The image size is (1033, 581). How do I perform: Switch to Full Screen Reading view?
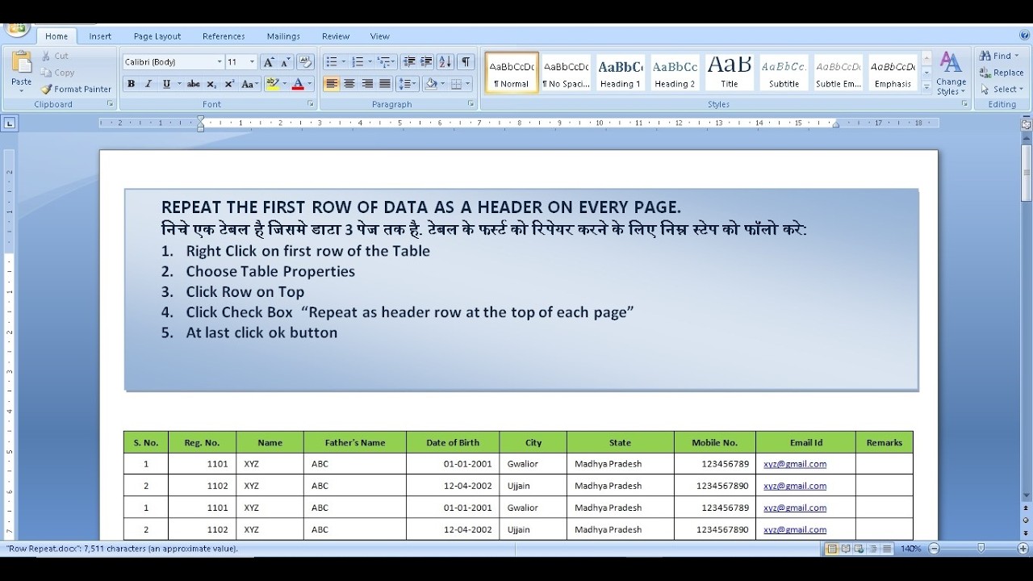[845, 549]
